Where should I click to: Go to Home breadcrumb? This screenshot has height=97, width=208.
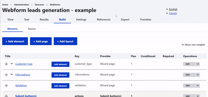click(5, 5)
